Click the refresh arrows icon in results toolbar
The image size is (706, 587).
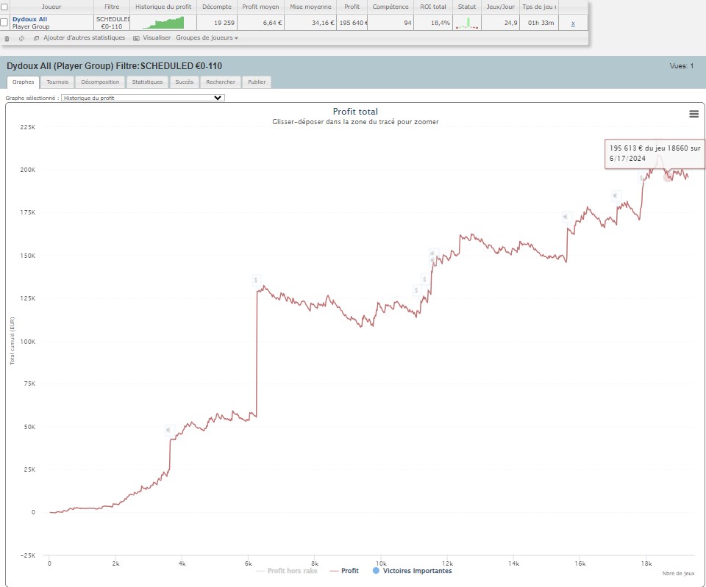(21, 38)
